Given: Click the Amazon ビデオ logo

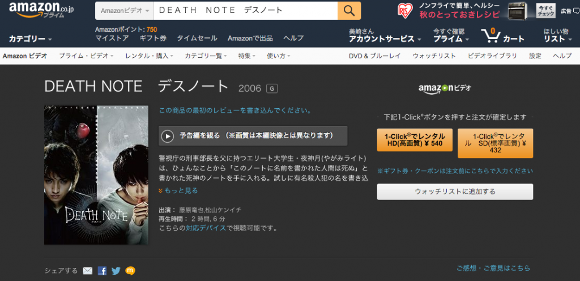Looking at the screenshot, I should click(445, 89).
